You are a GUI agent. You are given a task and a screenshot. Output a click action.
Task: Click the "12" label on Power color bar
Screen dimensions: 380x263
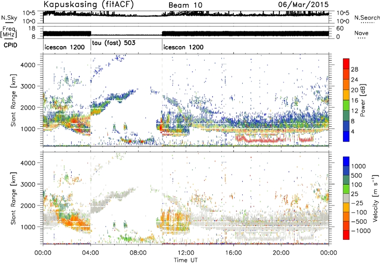pos(354,111)
